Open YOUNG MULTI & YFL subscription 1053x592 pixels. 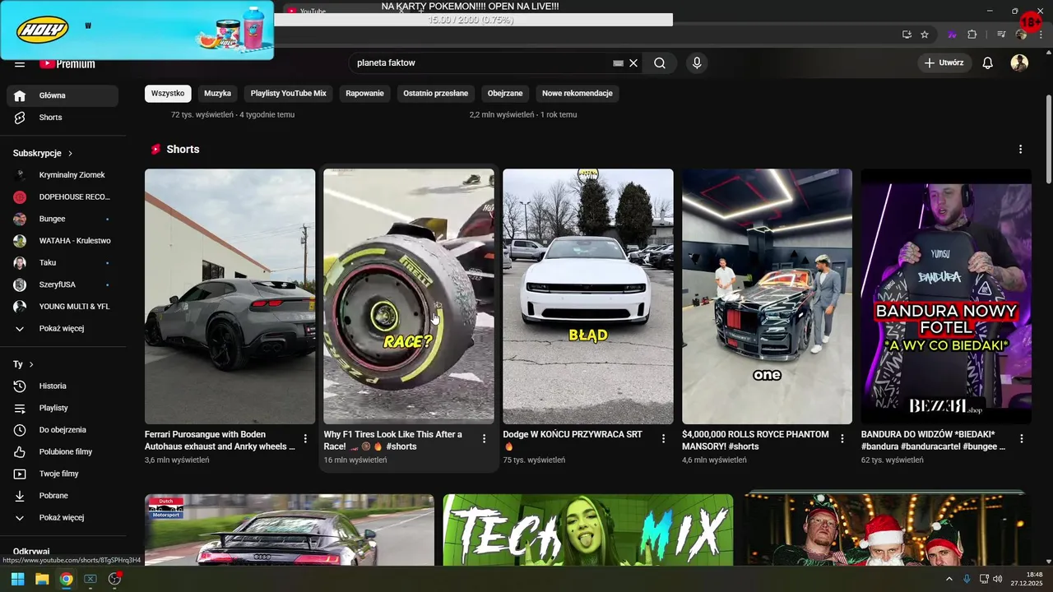tap(63, 307)
